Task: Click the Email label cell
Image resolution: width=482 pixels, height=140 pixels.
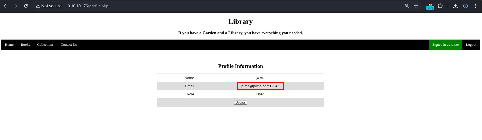Action: pos(177,86)
